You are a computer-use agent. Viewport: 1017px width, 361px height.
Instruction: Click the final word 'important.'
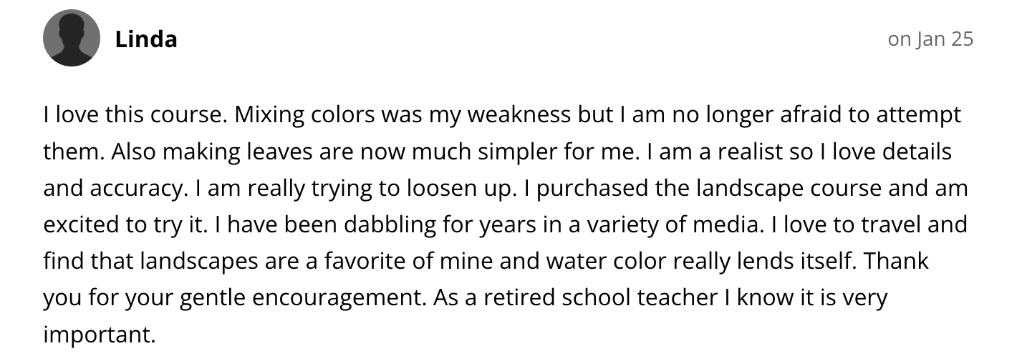tap(100, 335)
